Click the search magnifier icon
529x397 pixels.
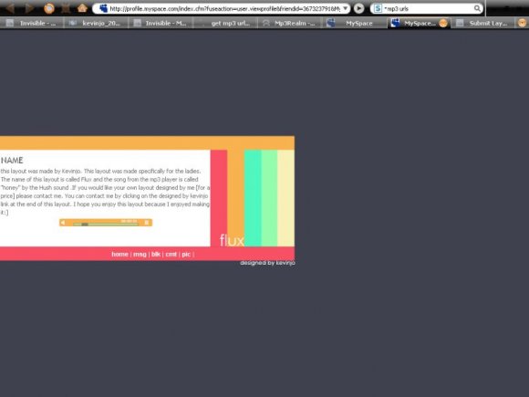tap(477, 8)
